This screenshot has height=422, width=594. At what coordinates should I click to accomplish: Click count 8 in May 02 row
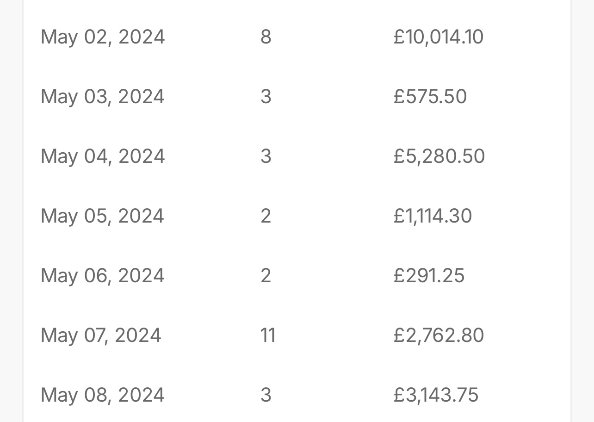(x=266, y=37)
